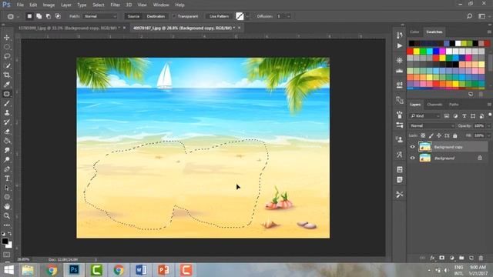Open the Patch mode Normal dropdown
Image resolution: width=493 pixels, height=277 pixels.
(x=100, y=16)
